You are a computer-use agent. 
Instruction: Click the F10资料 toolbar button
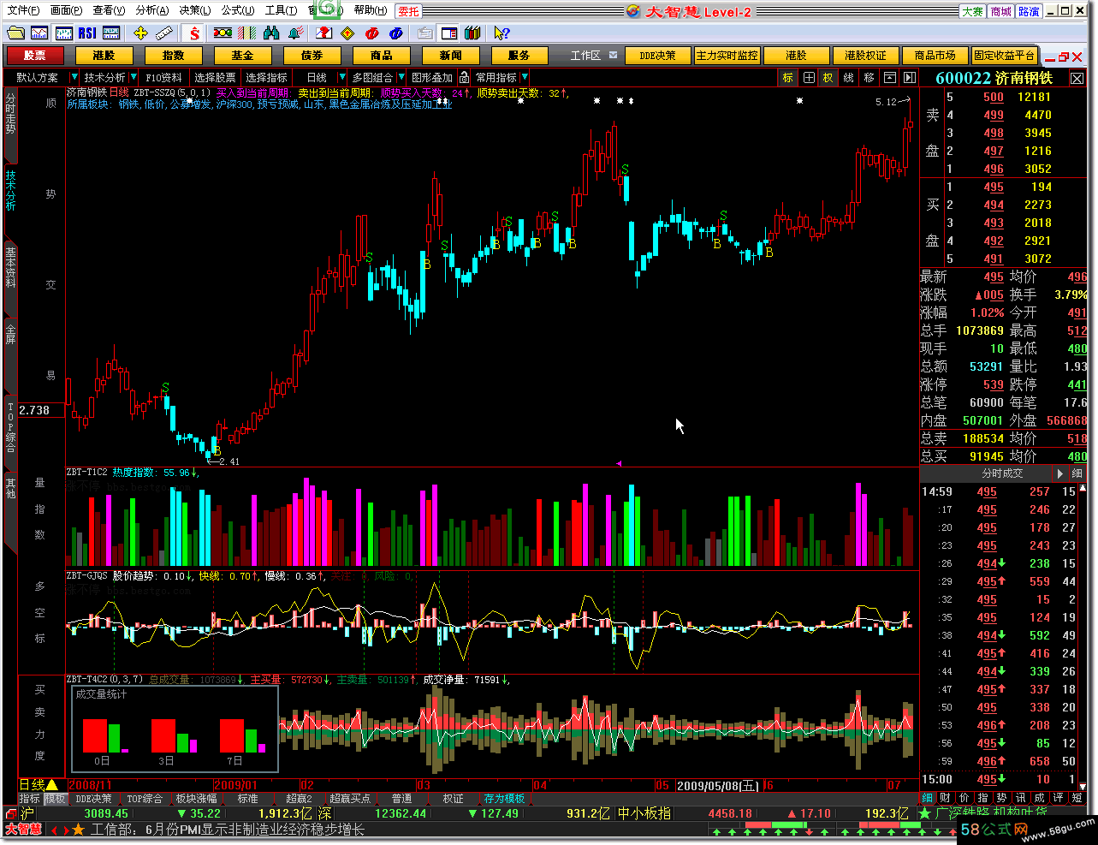coord(164,77)
